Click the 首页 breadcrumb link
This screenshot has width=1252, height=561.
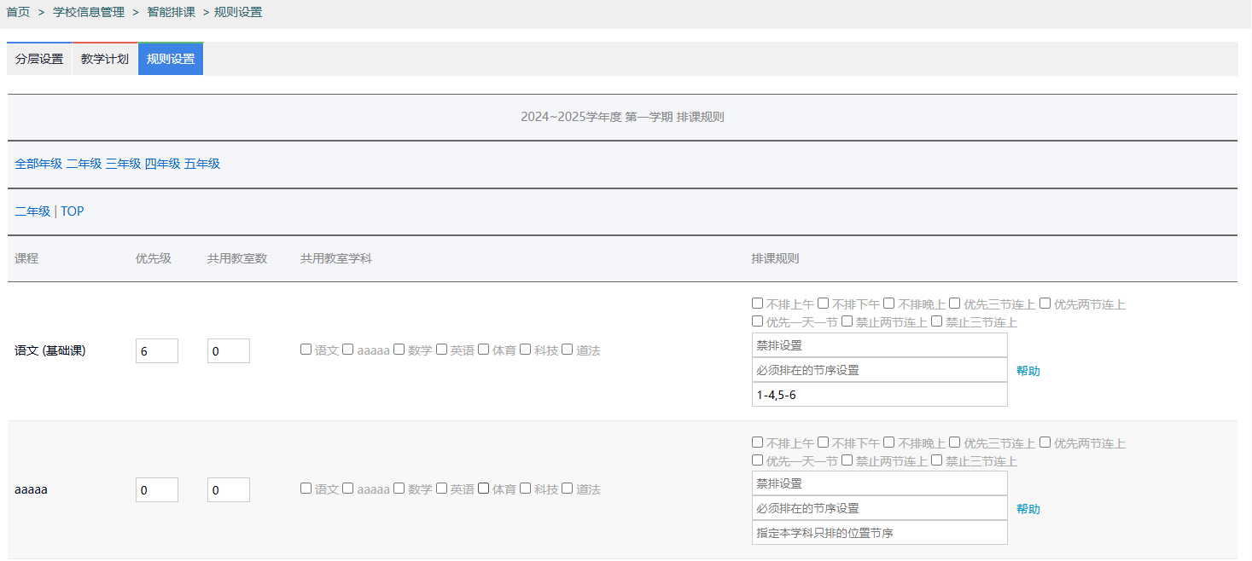(18, 12)
